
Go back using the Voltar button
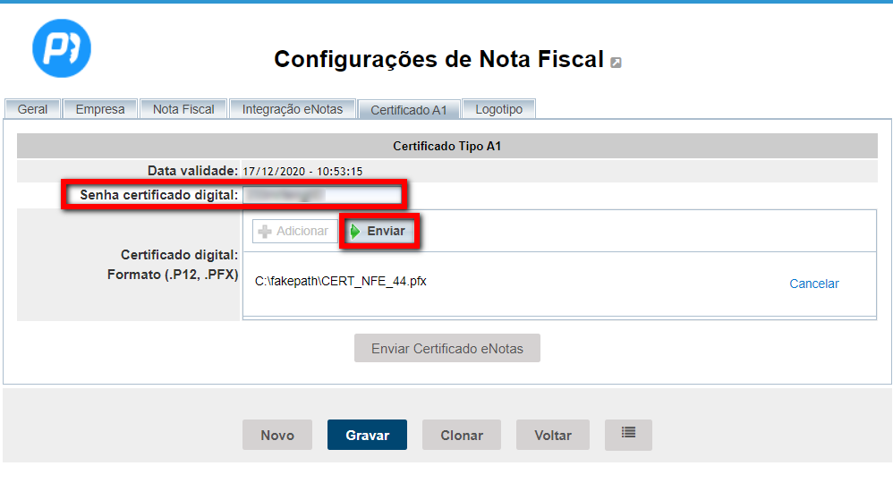pyautogui.click(x=552, y=436)
